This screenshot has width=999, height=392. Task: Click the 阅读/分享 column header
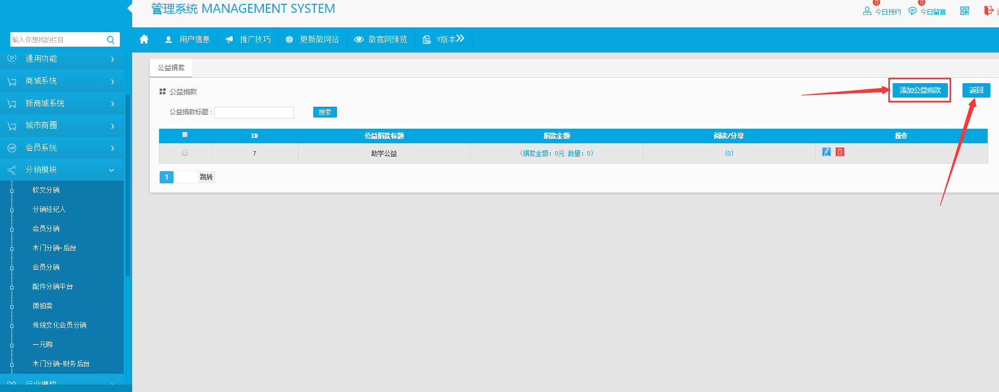(x=729, y=136)
